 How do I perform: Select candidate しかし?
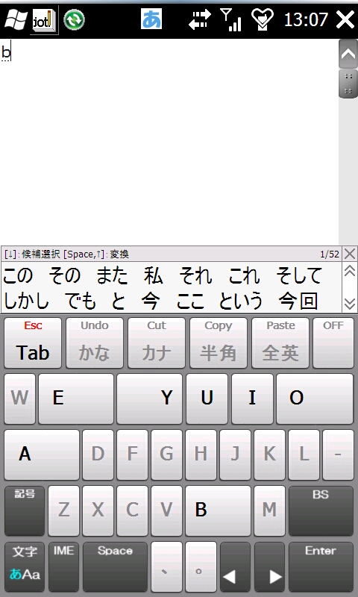pyautogui.click(x=26, y=301)
